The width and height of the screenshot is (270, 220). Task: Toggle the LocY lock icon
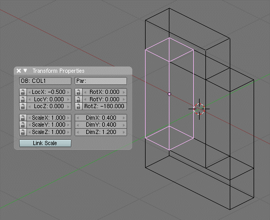[x=23, y=99]
